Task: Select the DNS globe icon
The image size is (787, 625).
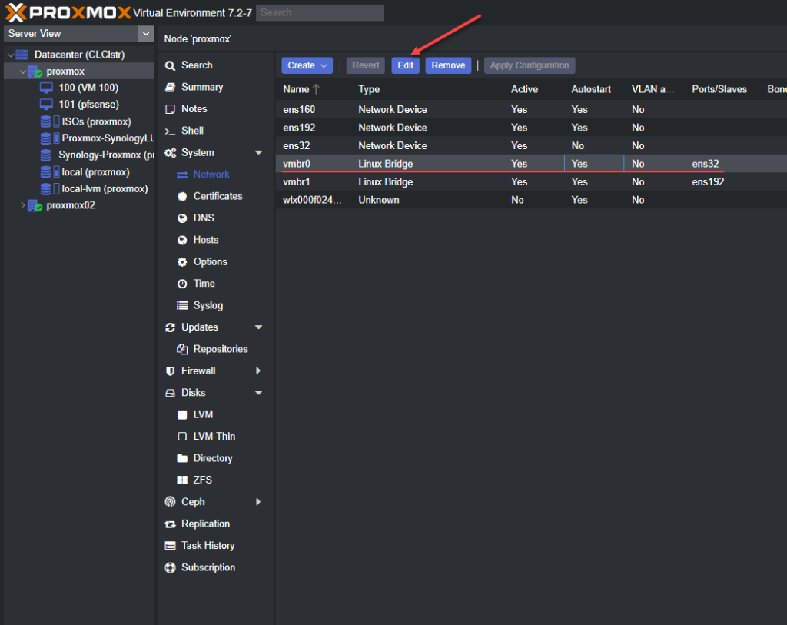Action: tap(182, 218)
